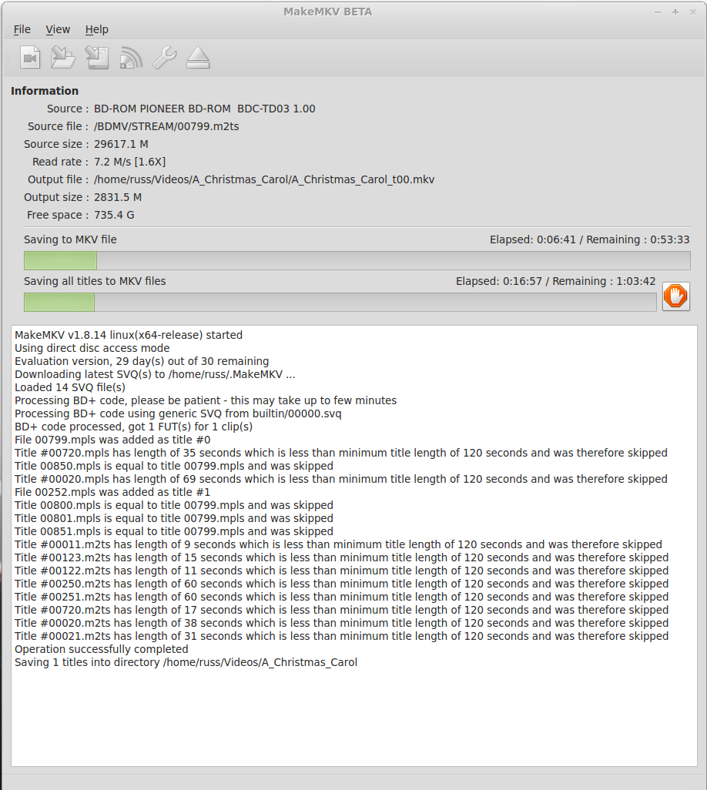Image resolution: width=707 pixels, height=790 pixels.
Task: Open the Help menu
Action: pos(97,29)
